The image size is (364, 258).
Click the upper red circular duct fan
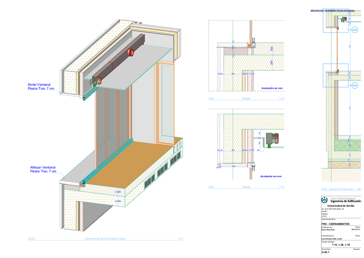pyautogui.click(x=132, y=52)
